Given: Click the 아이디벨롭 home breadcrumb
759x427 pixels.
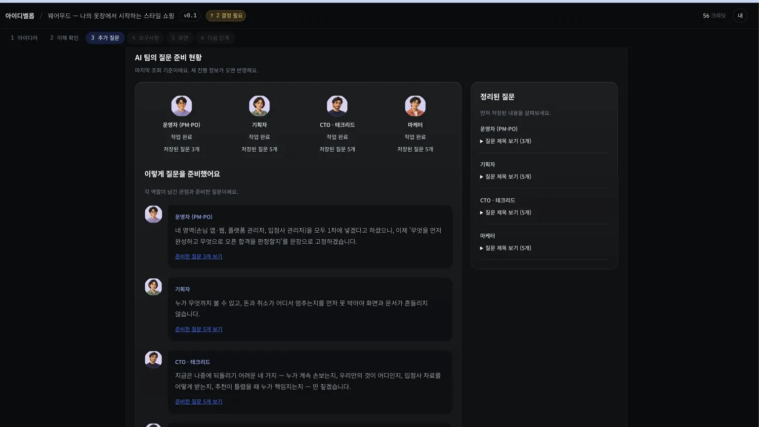Looking at the screenshot, I should coord(20,16).
